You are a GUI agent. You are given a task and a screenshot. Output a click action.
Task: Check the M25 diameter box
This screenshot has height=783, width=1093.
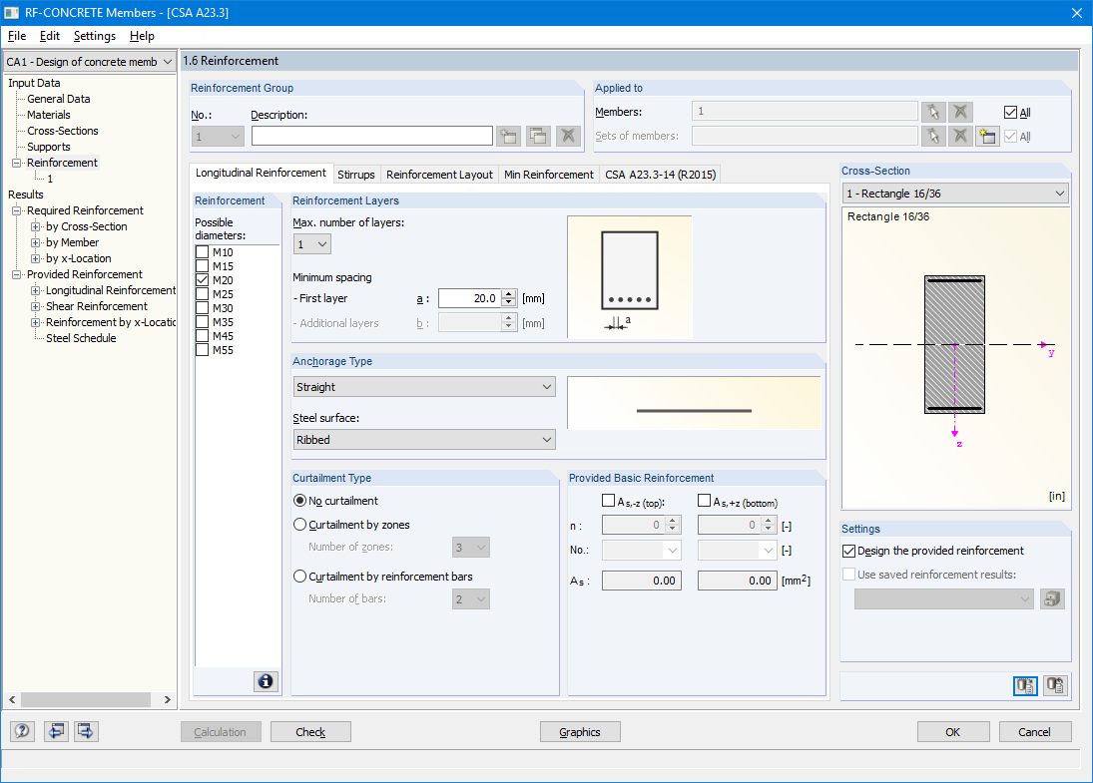[x=203, y=294]
